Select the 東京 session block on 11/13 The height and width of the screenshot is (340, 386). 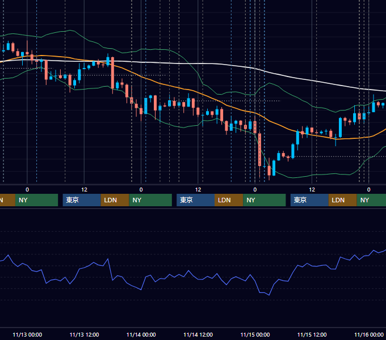coord(82,200)
